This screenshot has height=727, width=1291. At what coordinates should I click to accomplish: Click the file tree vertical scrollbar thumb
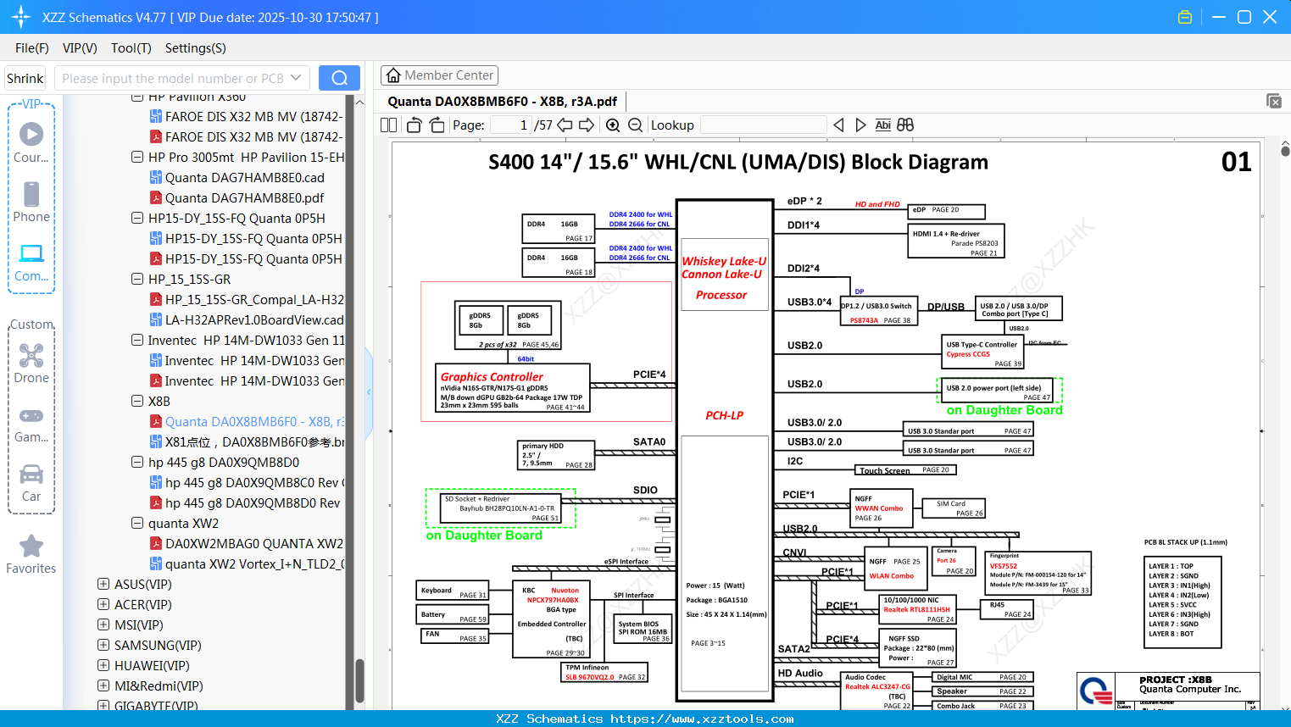[359, 681]
